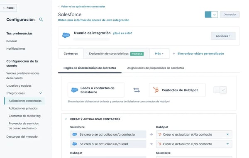Viewport: 249px width, 158px height.
Task: Open Contactos de marketing in the sidebar
Action: (24, 116)
